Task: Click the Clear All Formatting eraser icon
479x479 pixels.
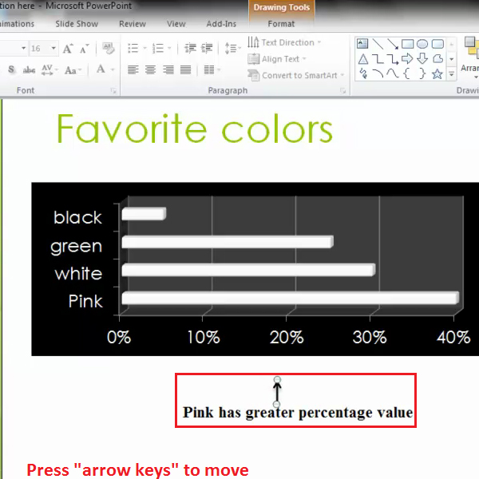Action: (108, 48)
